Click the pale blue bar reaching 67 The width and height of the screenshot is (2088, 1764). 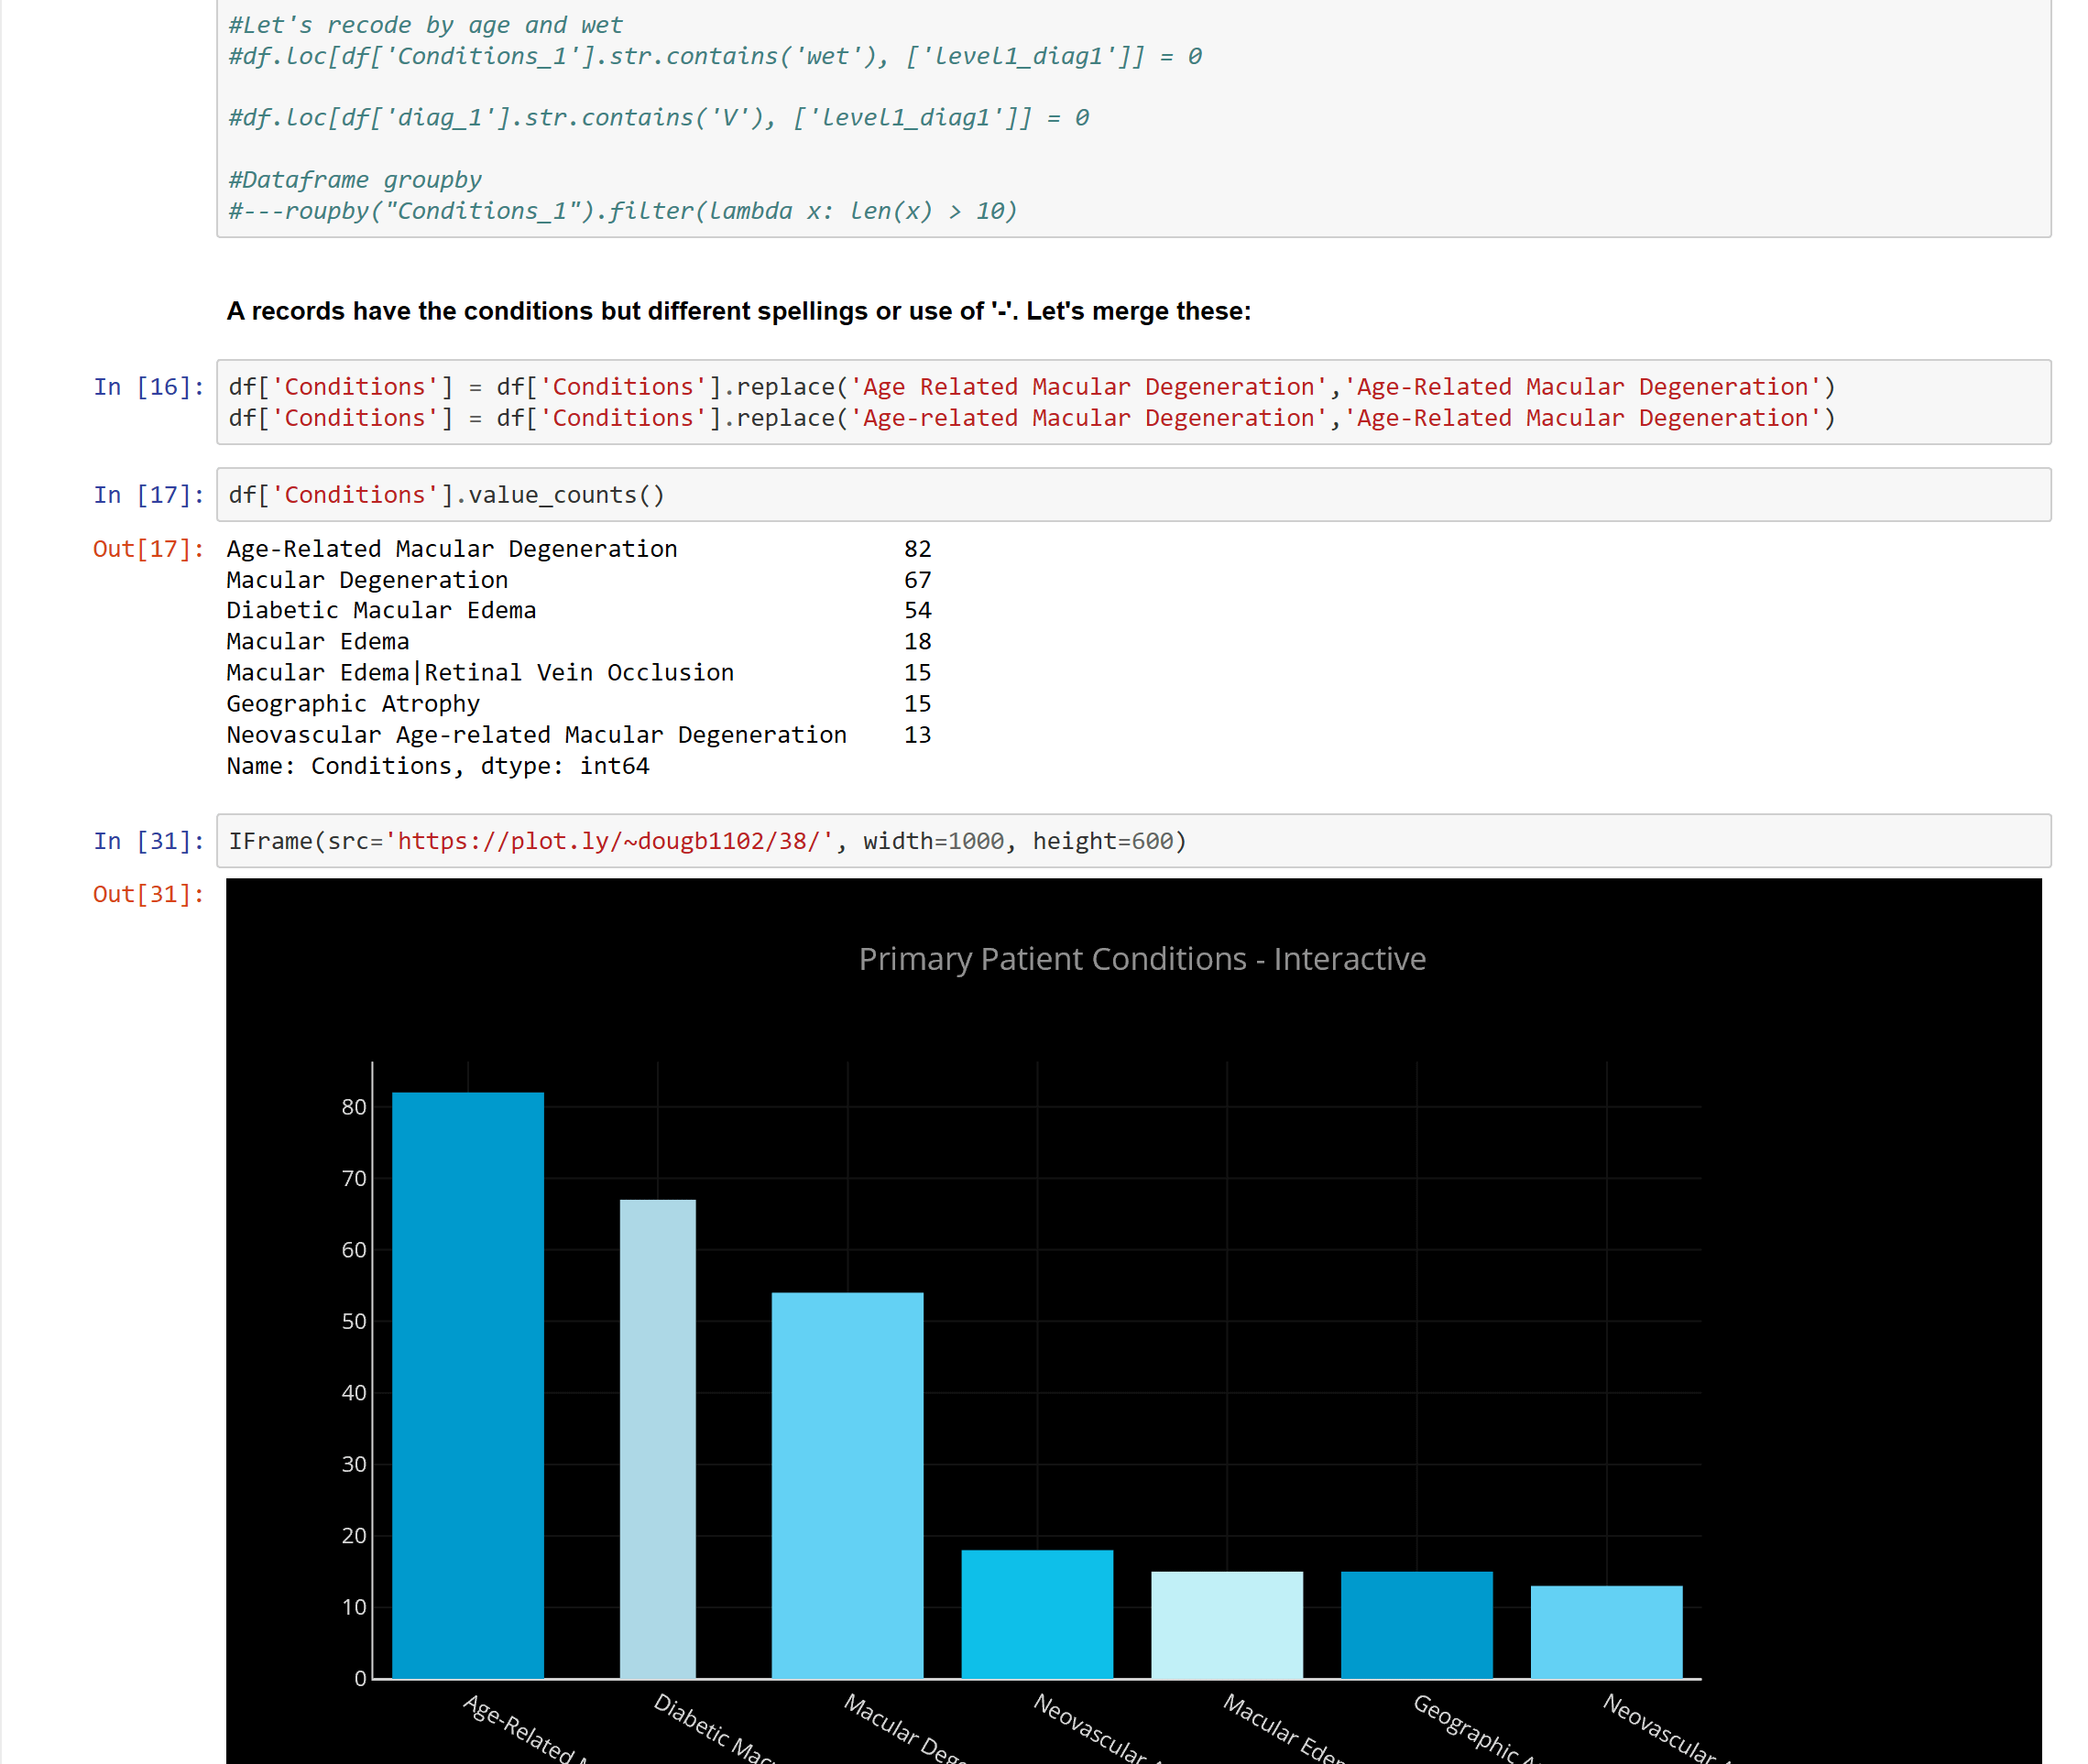(x=657, y=1438)
